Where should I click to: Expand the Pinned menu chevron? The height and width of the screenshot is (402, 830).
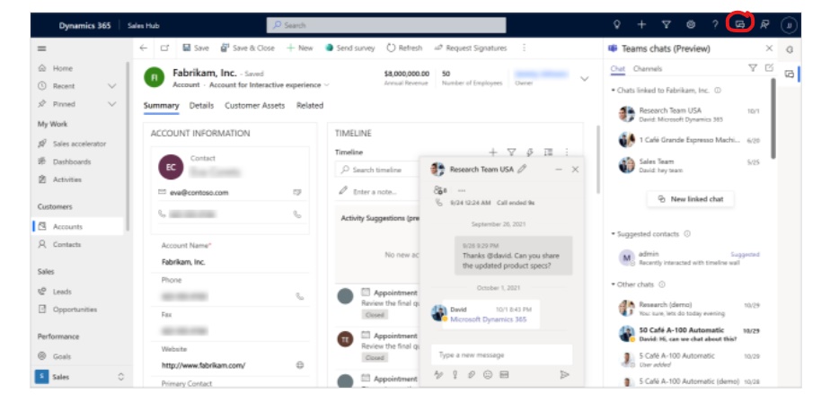(111, 104)
